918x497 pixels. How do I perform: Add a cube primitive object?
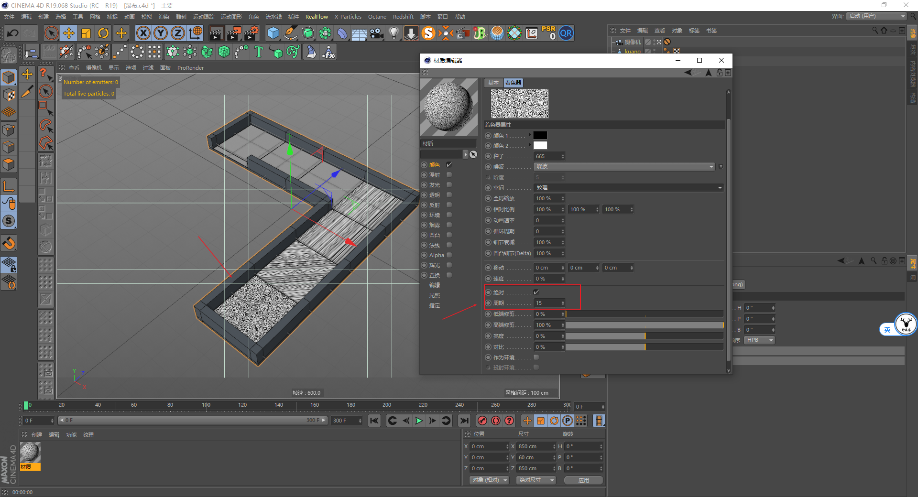pyautogui.click(x=273, y=33)
